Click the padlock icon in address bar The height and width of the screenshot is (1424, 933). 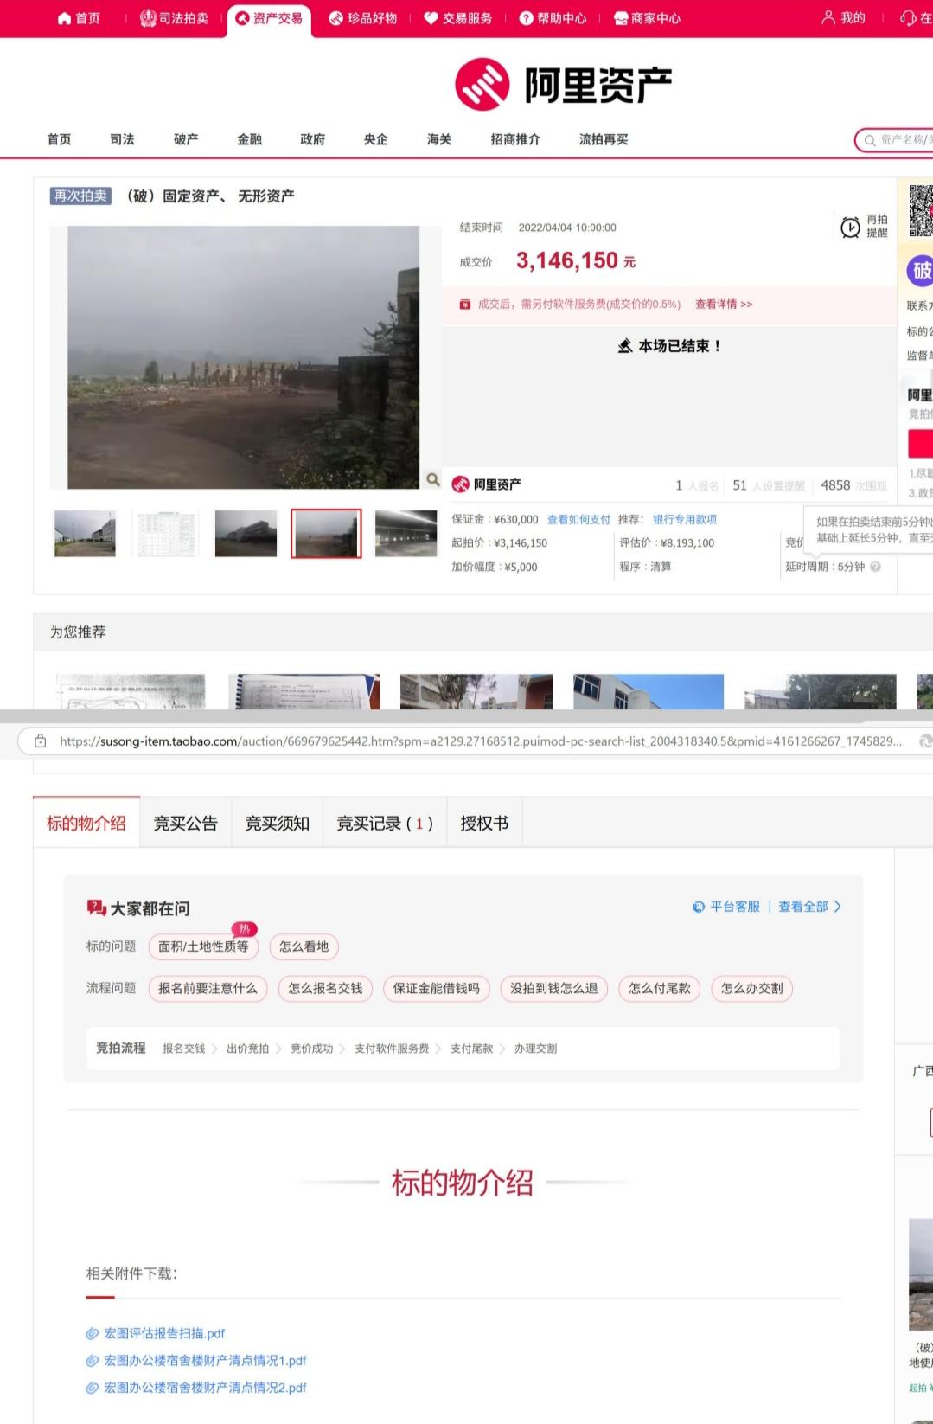(40, 741)
